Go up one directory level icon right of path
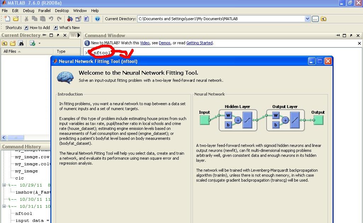The image size is (363, 223). point(323,19)
